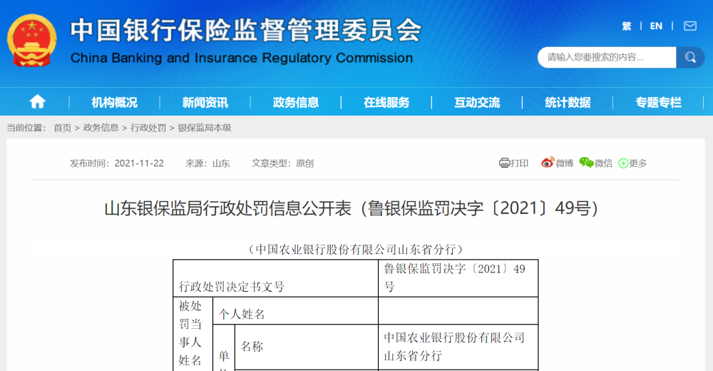This screenshot has width=713, height=371.
Task: Open the home icon in navigation bar
Action: tap(37, 101)
